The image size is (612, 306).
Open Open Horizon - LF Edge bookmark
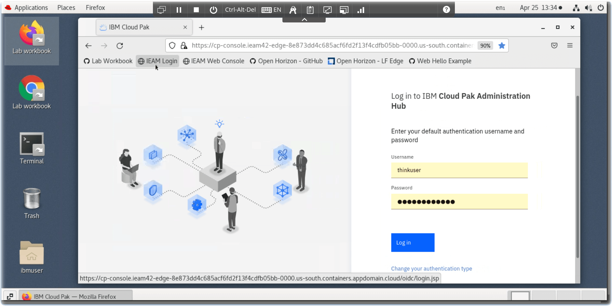(365, 61)
